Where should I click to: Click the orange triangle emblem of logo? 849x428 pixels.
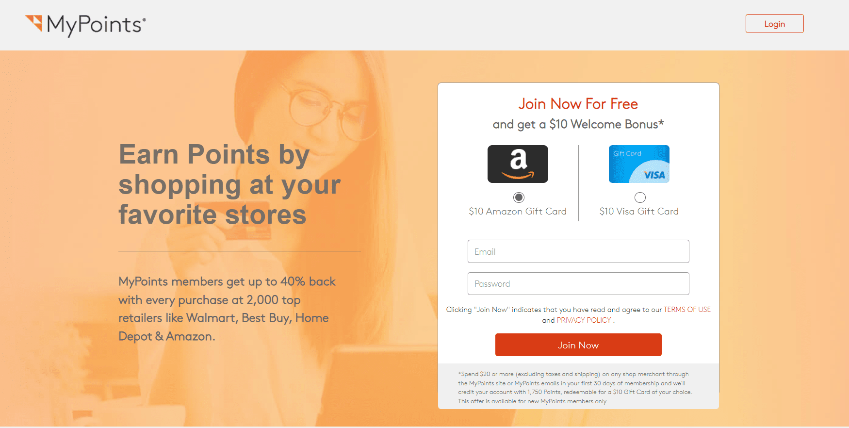pos(34,23)
